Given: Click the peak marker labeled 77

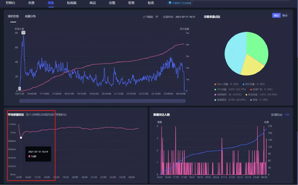Looking at the screenshot, I should 23,33.
